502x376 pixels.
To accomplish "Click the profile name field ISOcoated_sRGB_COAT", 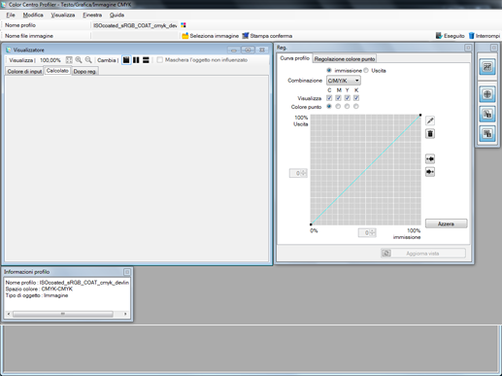I will click(x=135, y=25).
